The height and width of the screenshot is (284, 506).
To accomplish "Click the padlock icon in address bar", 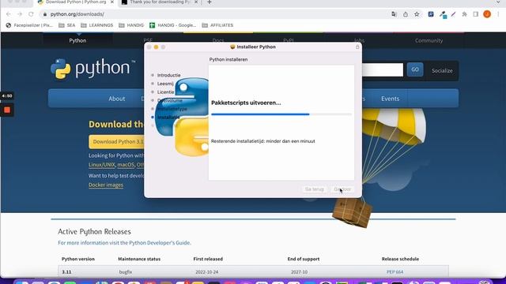I will coord(45,14).
